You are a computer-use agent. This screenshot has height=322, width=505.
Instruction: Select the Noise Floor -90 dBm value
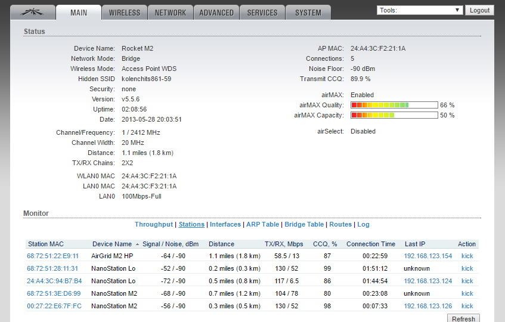[x=363, y=69]
